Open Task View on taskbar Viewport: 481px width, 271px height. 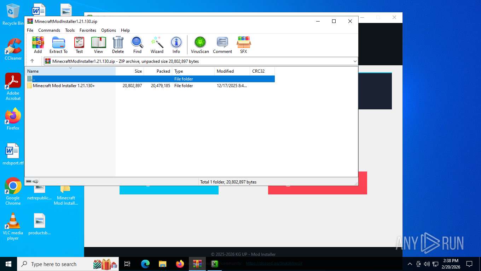(127, 264)
